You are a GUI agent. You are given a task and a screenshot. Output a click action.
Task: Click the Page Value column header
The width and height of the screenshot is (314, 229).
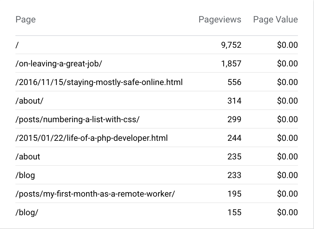(275, 20)
